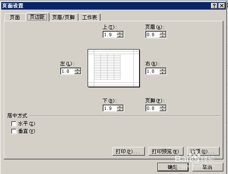Click the 右(R) right margin field

[152, 71]
